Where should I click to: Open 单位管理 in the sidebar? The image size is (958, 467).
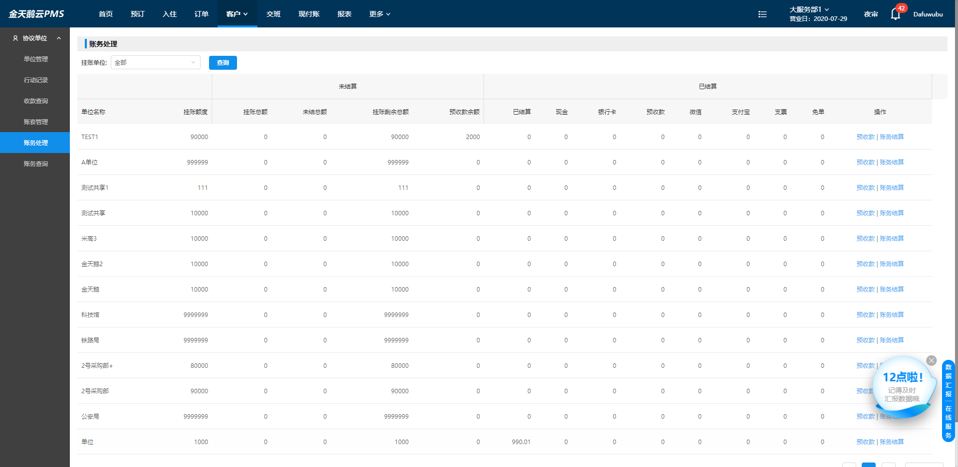pos(35,59)
